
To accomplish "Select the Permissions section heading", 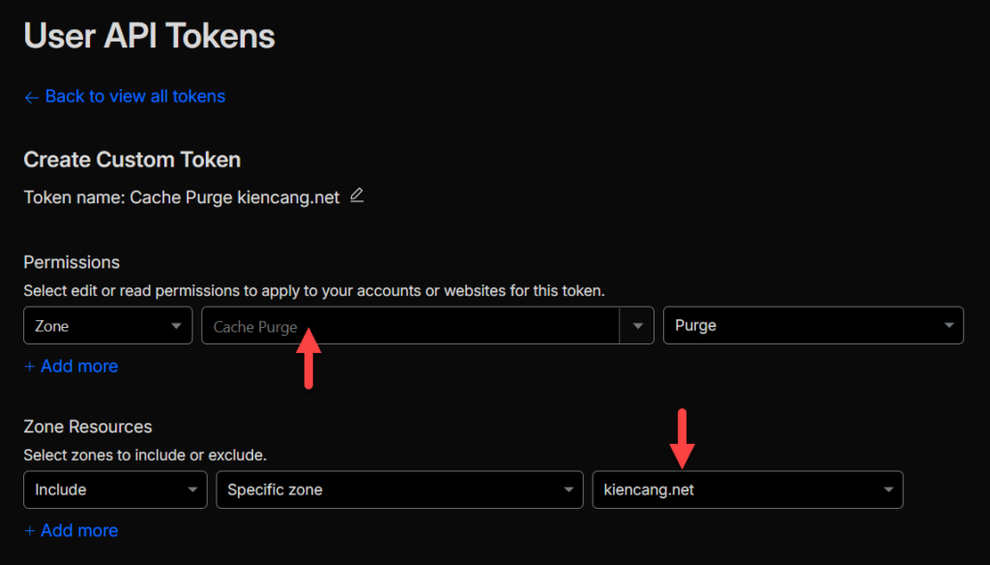I will point(72,262).
